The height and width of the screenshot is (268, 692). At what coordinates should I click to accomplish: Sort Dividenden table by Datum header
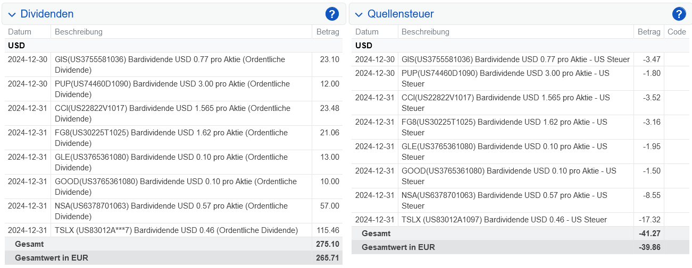click(20, 32)
